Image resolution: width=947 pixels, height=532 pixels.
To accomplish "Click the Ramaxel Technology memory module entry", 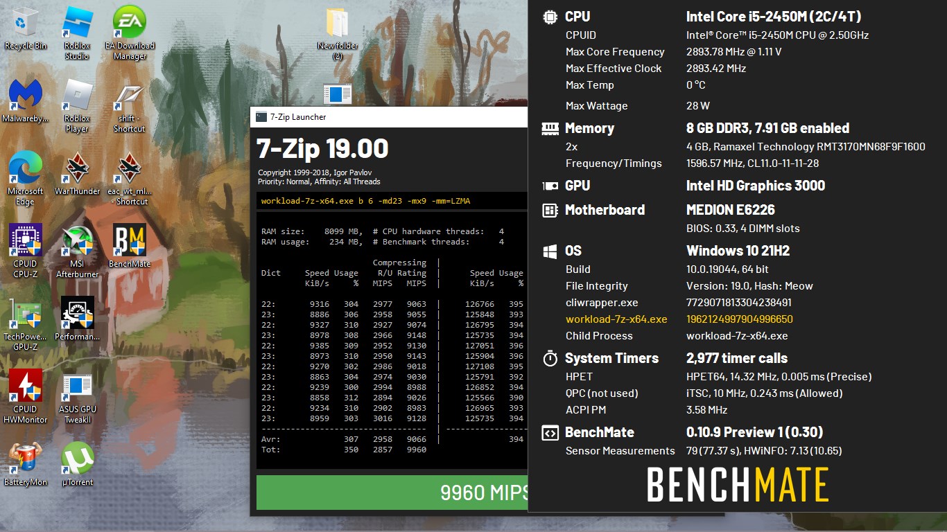I will coord(806,147).
